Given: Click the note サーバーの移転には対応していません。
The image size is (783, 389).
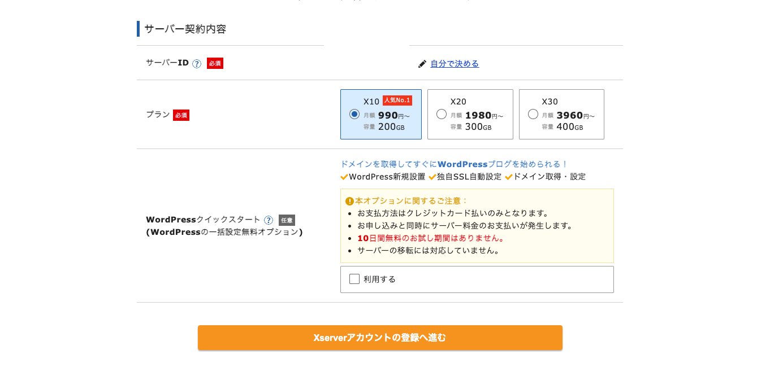Looking at the screenshot, I should [x=430, y=251].
